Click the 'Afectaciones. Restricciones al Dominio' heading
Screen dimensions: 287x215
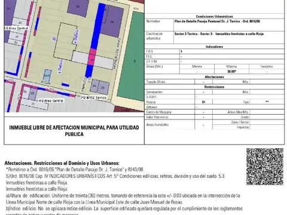click(x=62, y=163)
